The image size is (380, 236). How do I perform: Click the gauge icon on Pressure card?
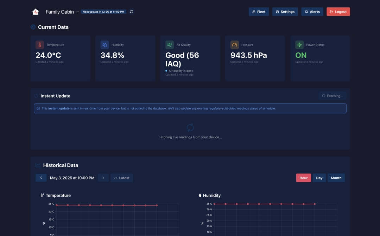[235, 45]
